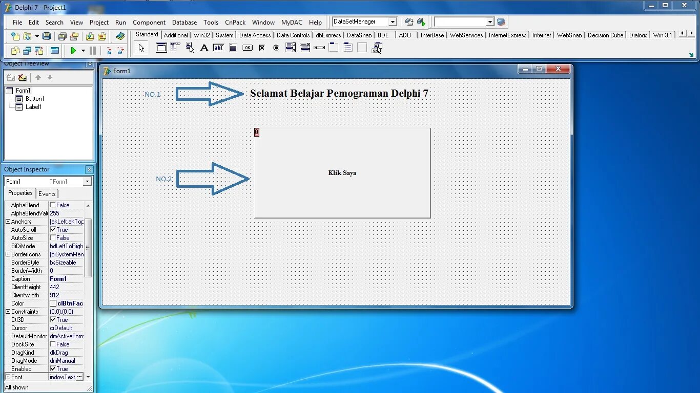Switch to the Win32 palette tab
Image resolution: width=700 pixels, height=393 pixels.
click(202, 35)
